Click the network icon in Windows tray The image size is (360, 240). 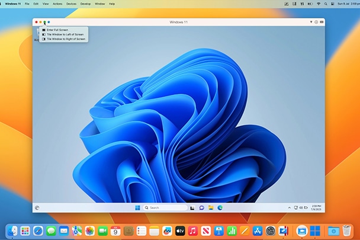(x=296, y=207)
